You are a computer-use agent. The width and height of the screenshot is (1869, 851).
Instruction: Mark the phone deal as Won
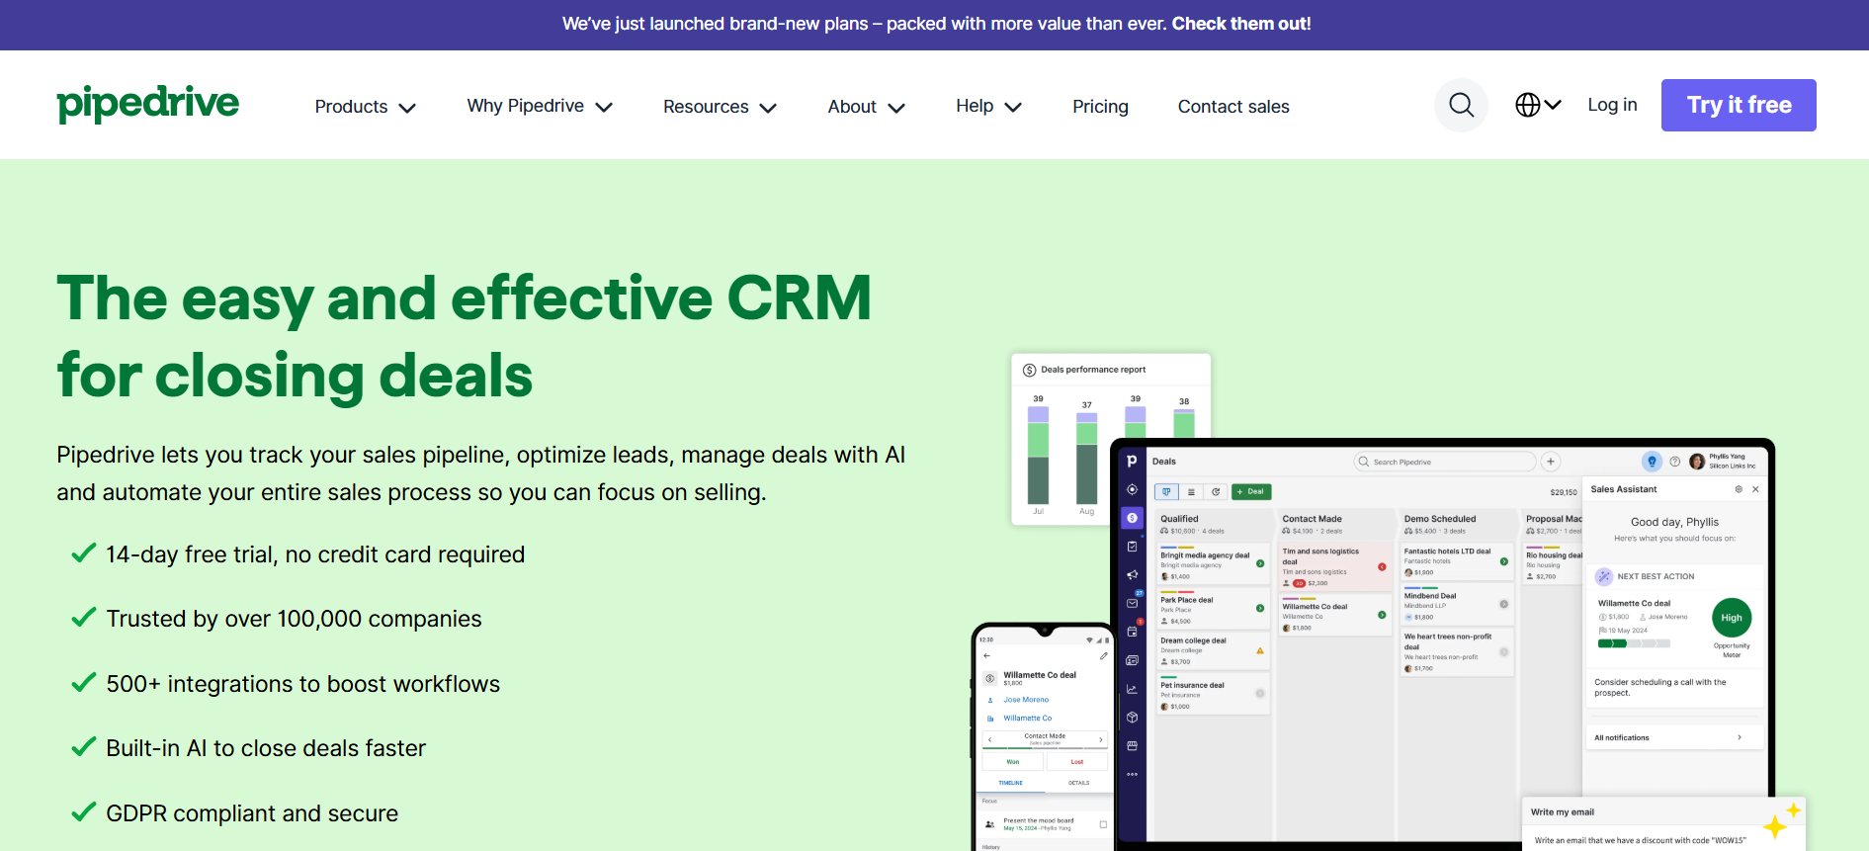[x=1012, y=762]
